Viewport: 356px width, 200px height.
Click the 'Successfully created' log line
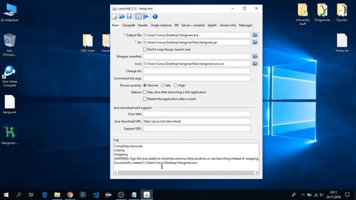click(x=156, y=163)
